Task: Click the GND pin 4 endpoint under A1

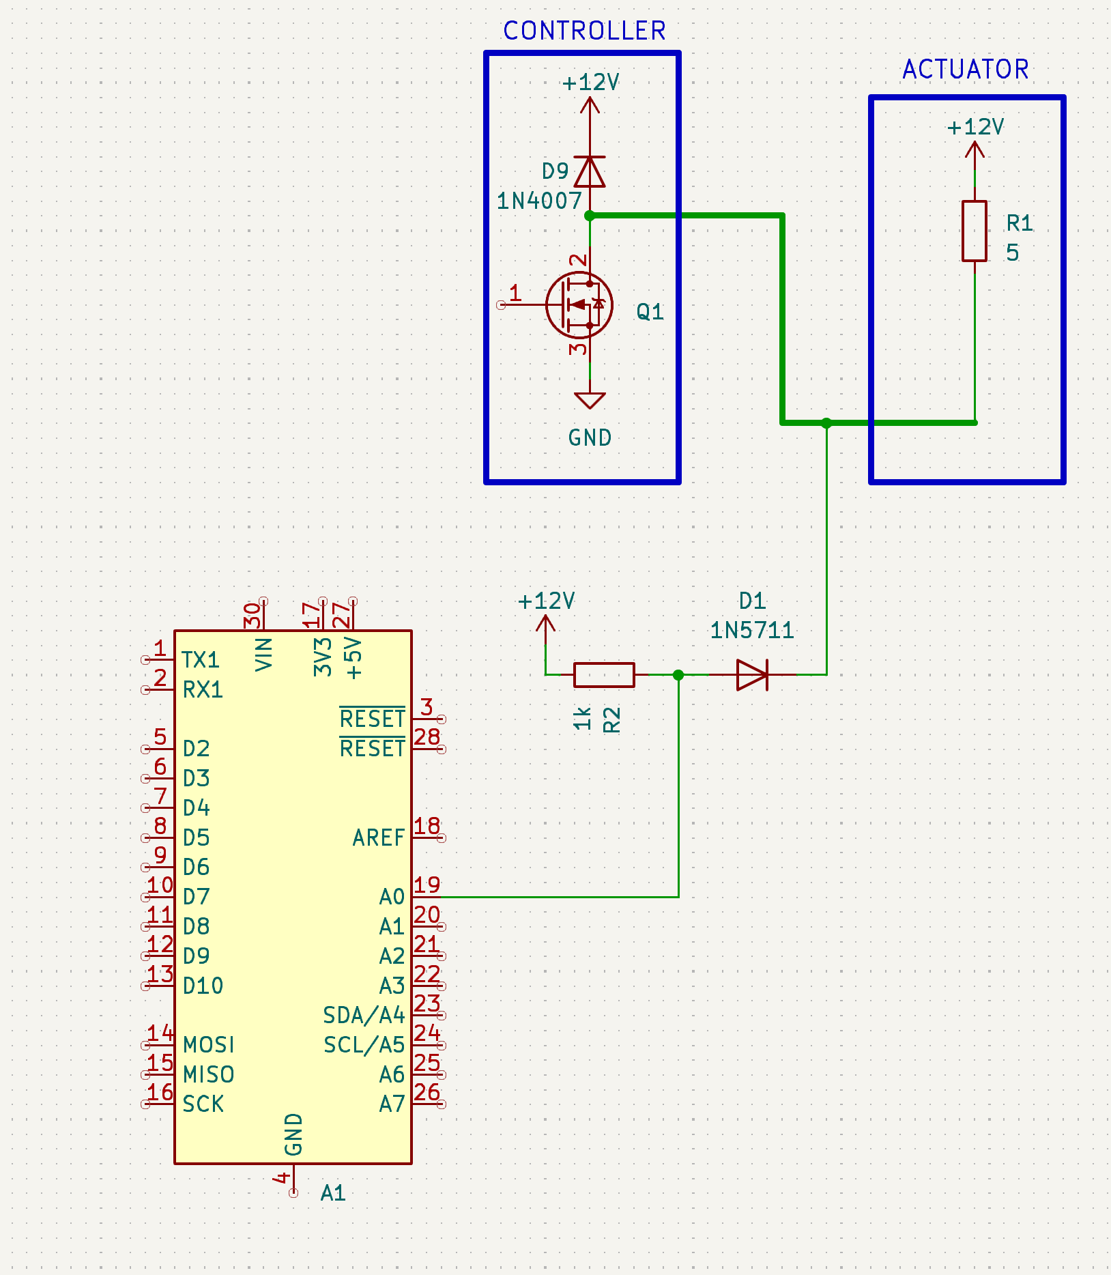Action: [x=293, y=1192]
